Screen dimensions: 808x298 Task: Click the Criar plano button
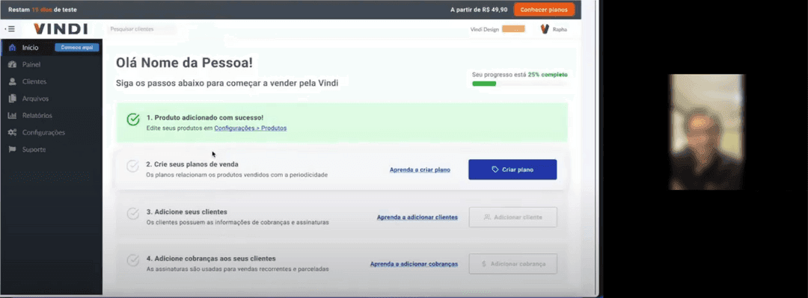pos(512,170)
